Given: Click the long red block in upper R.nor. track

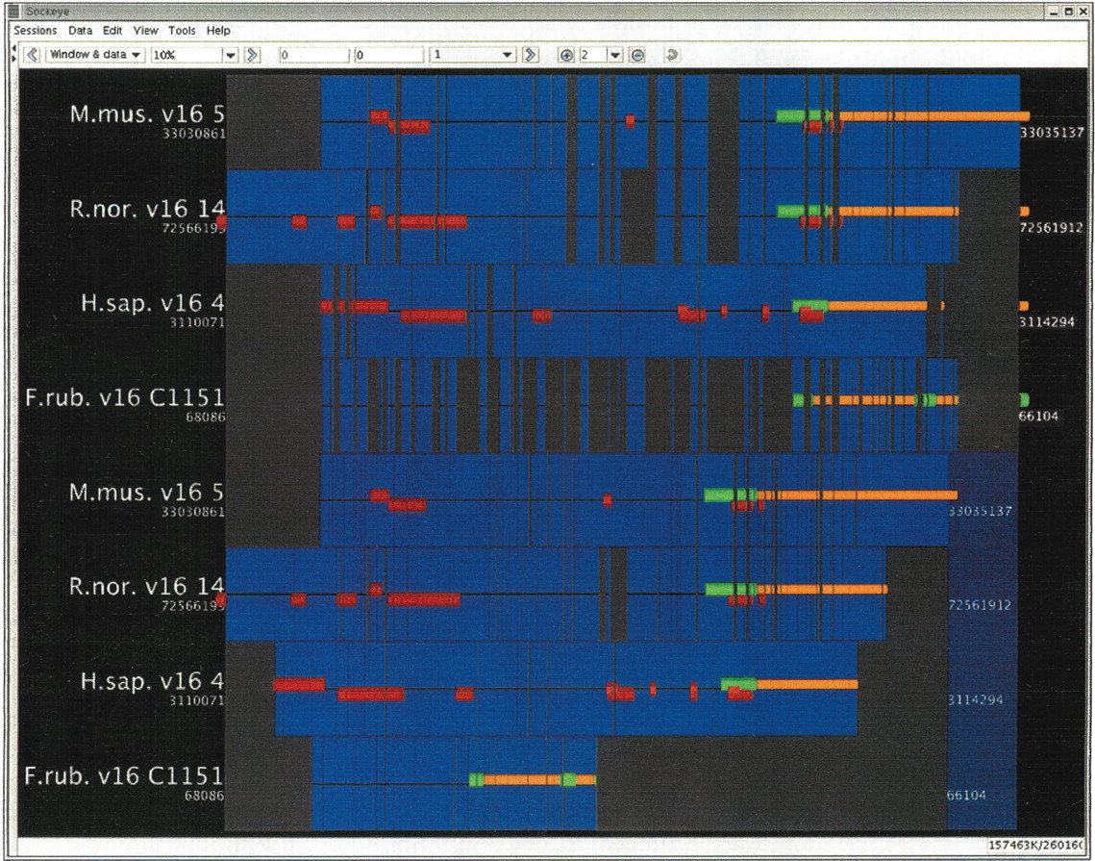Looking at the screenshot, I should point(428,222).
